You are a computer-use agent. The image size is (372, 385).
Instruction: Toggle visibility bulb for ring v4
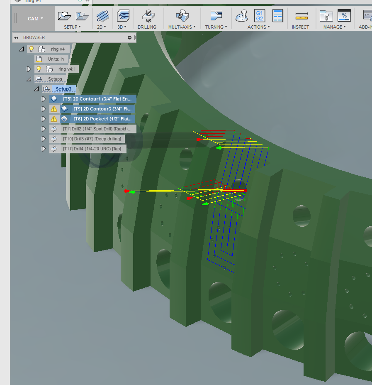coord(31,49)
